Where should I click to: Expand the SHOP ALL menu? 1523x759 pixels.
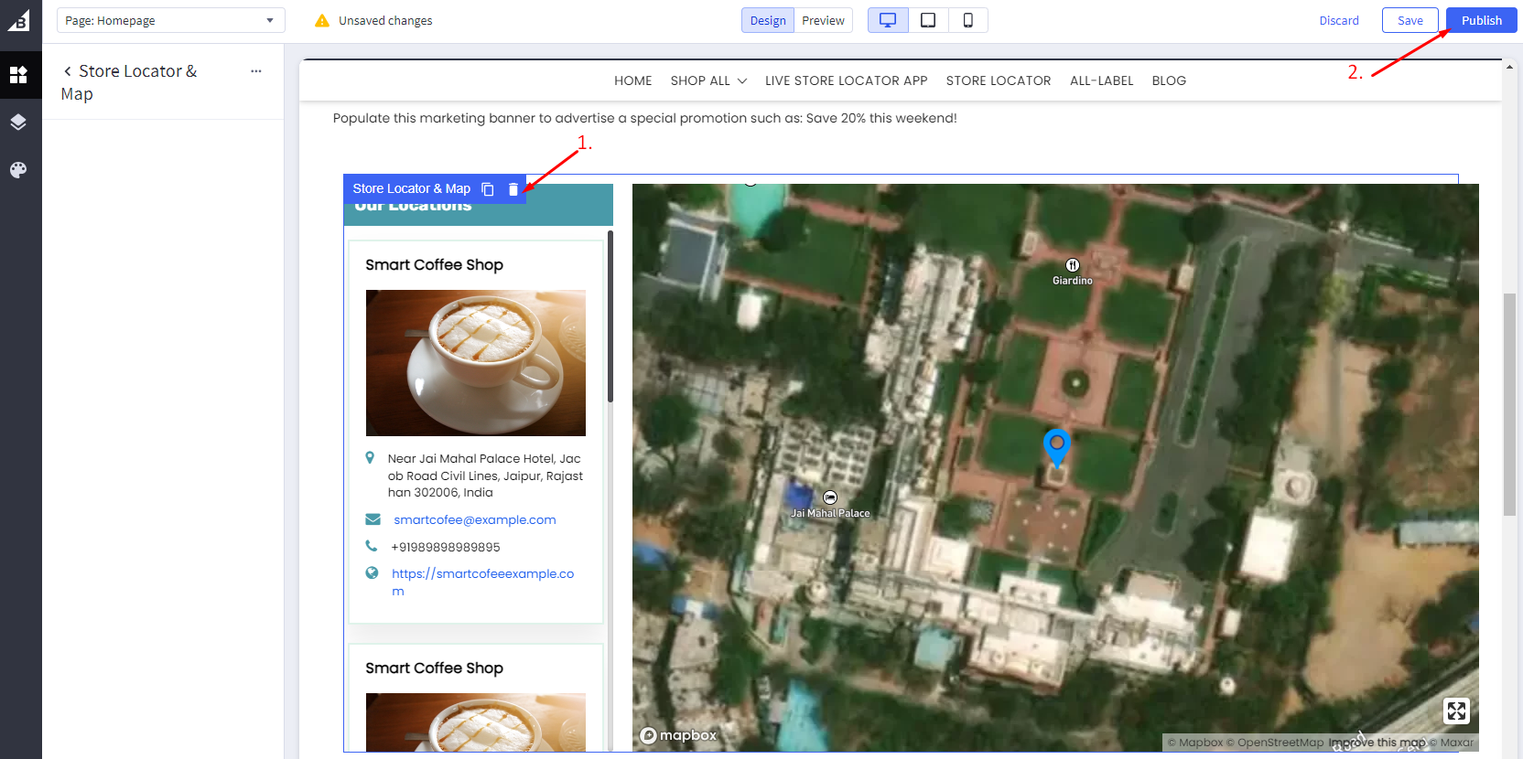tap(708, 80)
